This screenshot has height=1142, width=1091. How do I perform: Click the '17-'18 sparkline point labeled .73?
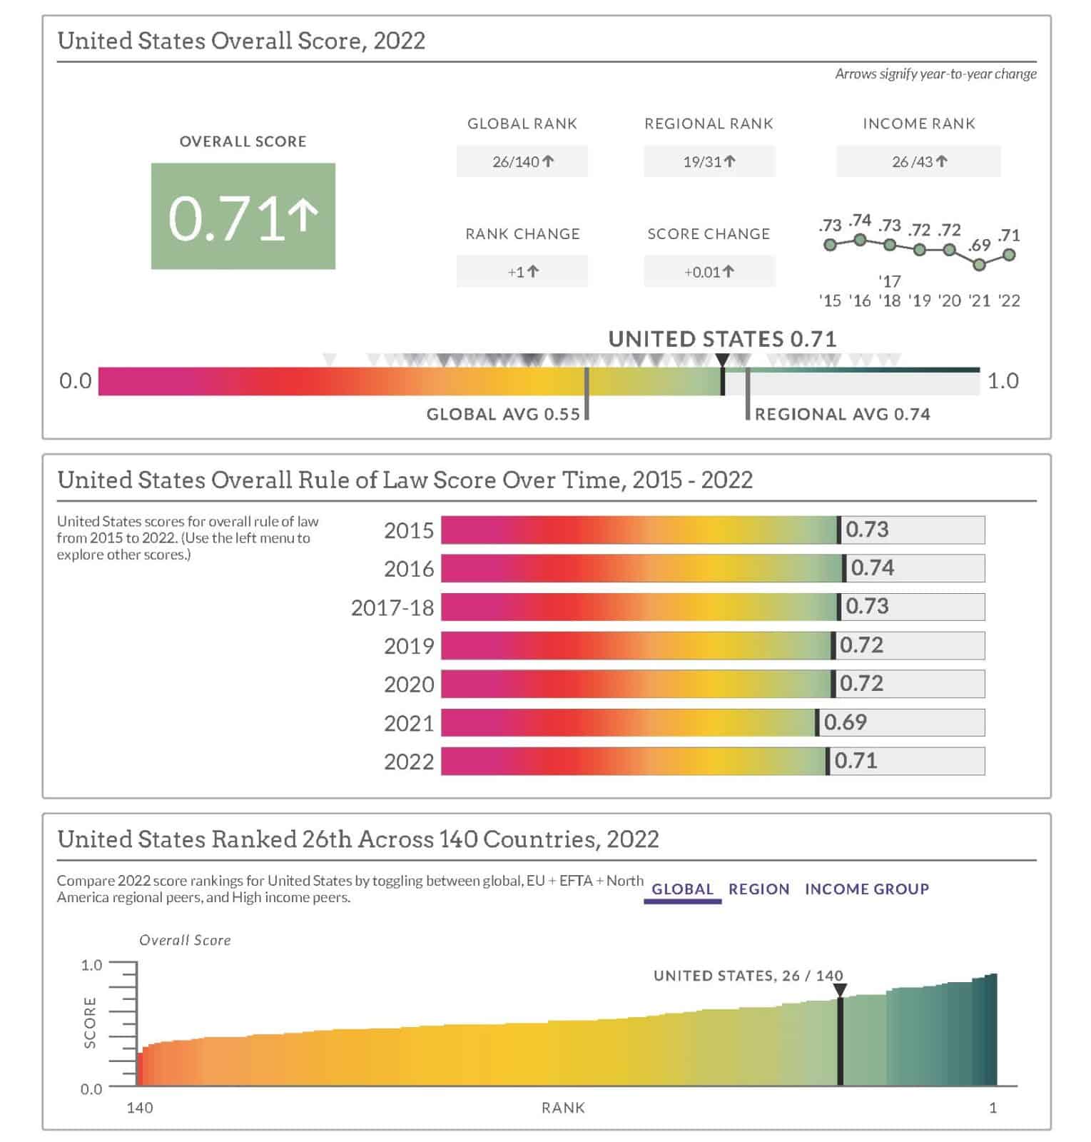(x=890, y=245)
